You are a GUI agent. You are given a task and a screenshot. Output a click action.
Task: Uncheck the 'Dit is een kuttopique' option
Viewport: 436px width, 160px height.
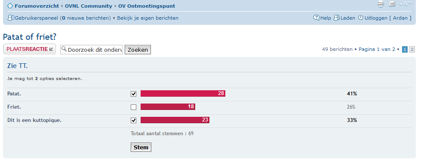[133, 120]
